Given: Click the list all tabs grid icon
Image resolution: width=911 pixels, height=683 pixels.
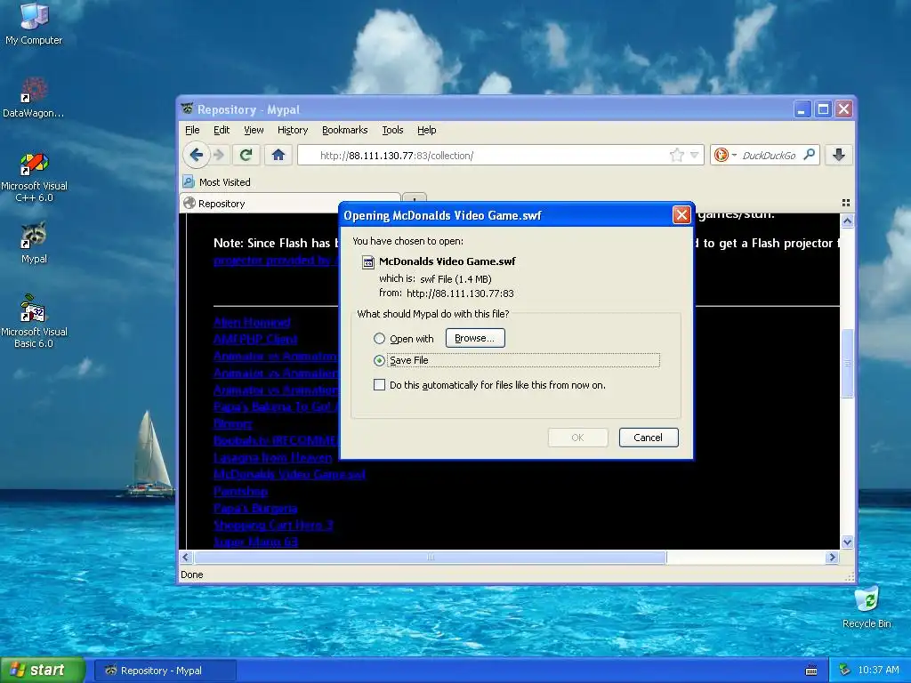Looking at the screenshot, I should pyautogui.click(x=845, y=203).
